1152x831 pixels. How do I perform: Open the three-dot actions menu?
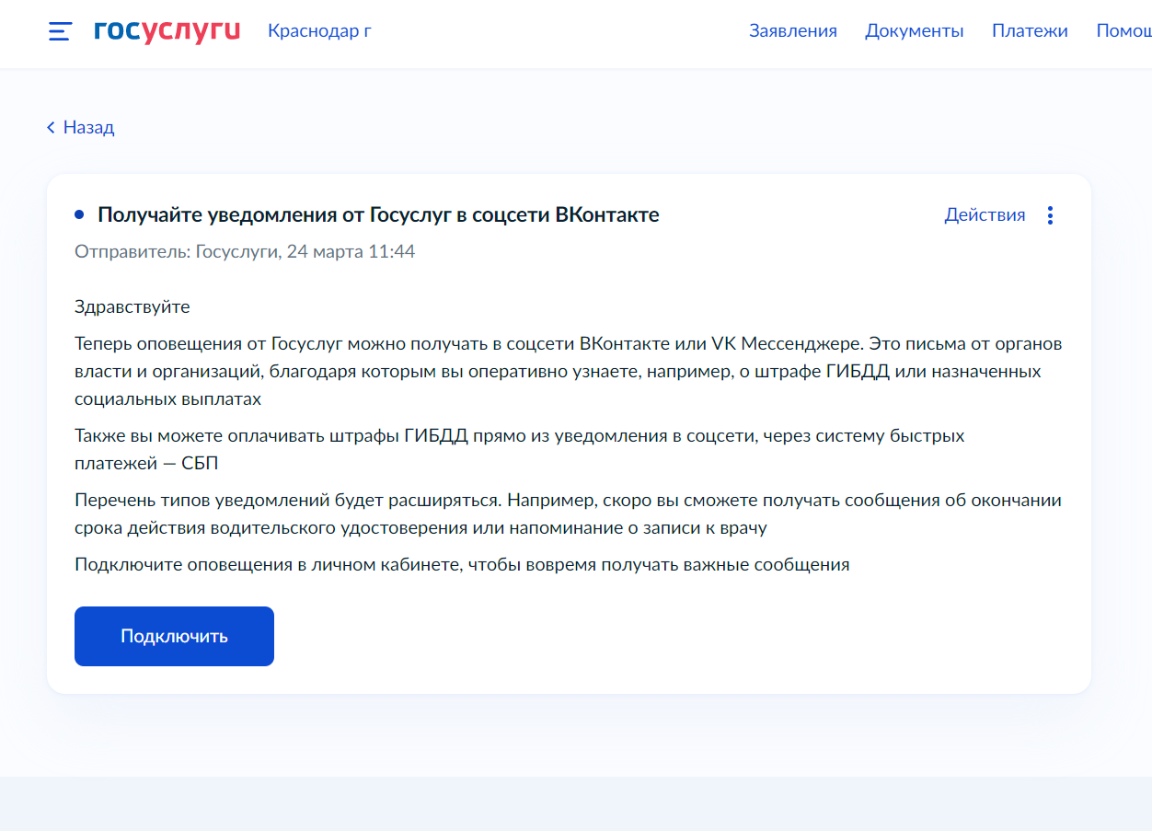[x=1050, y=214]
